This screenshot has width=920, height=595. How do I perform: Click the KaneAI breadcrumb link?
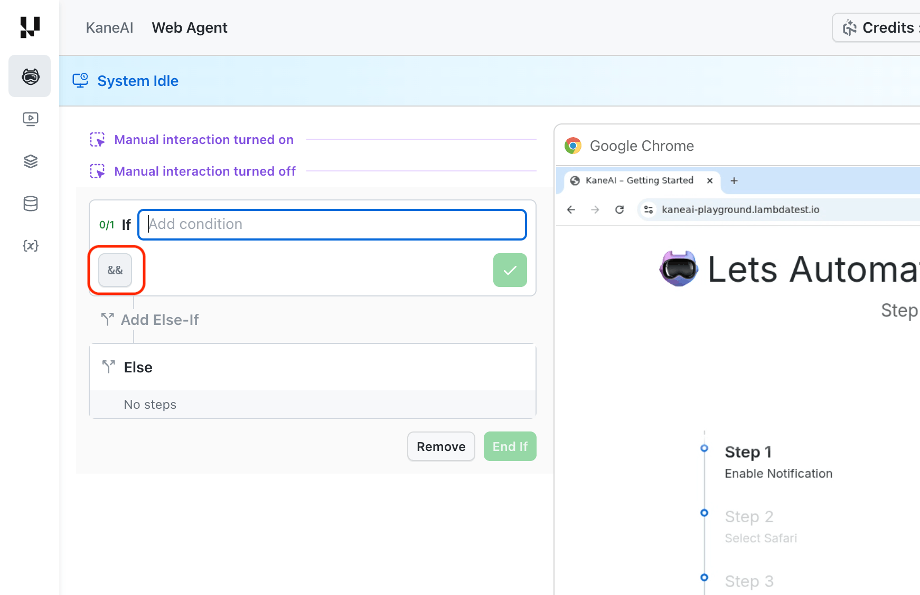pyautogui.click(x=109, y=27)
